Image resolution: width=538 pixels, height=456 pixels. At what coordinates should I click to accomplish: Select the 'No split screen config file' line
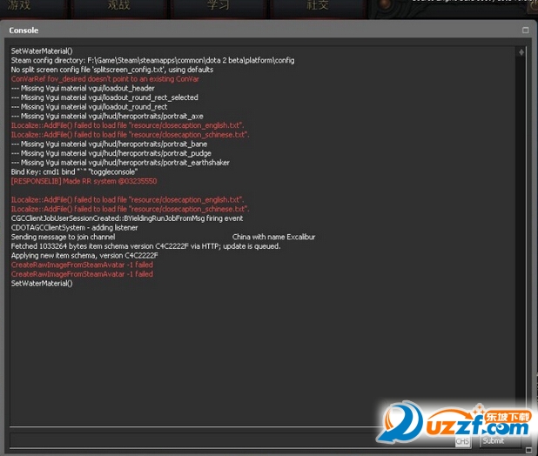point(111,70)
